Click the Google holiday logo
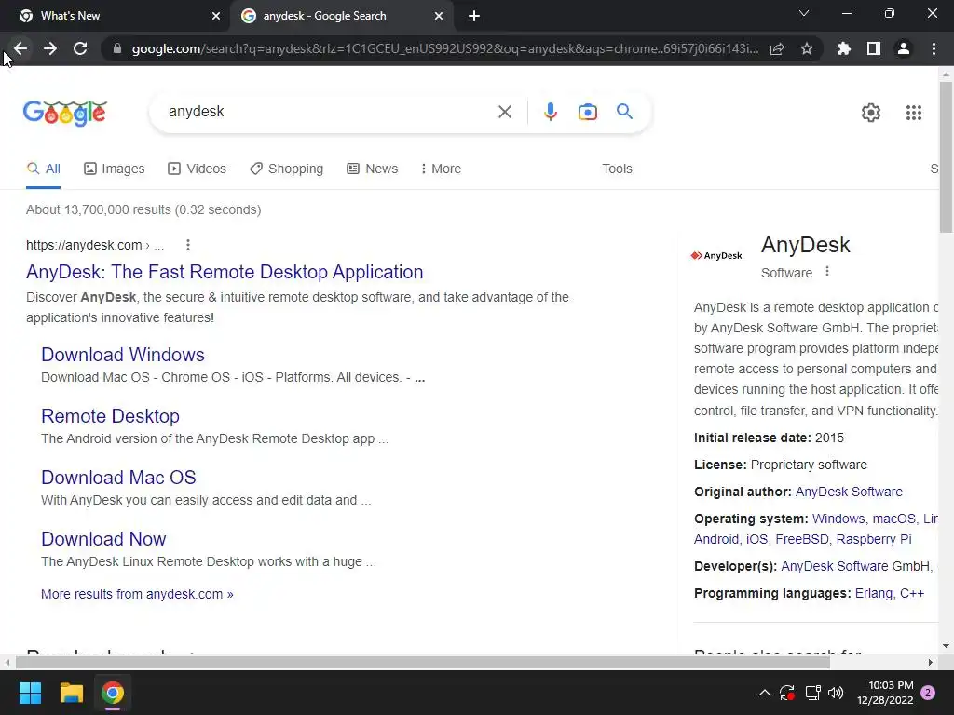This screenshot has height=715, width=954. [x=65, y=113]
